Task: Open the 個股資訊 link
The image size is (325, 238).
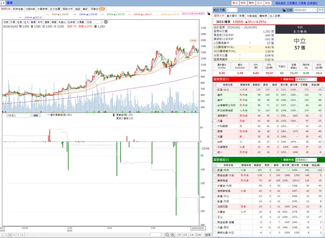Action: [x=281, y=3]
